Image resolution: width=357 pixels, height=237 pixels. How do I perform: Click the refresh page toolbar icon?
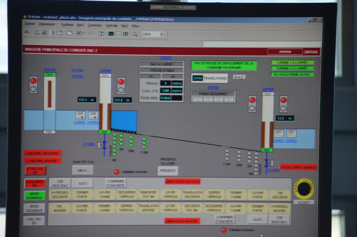(x=101, y=34)
